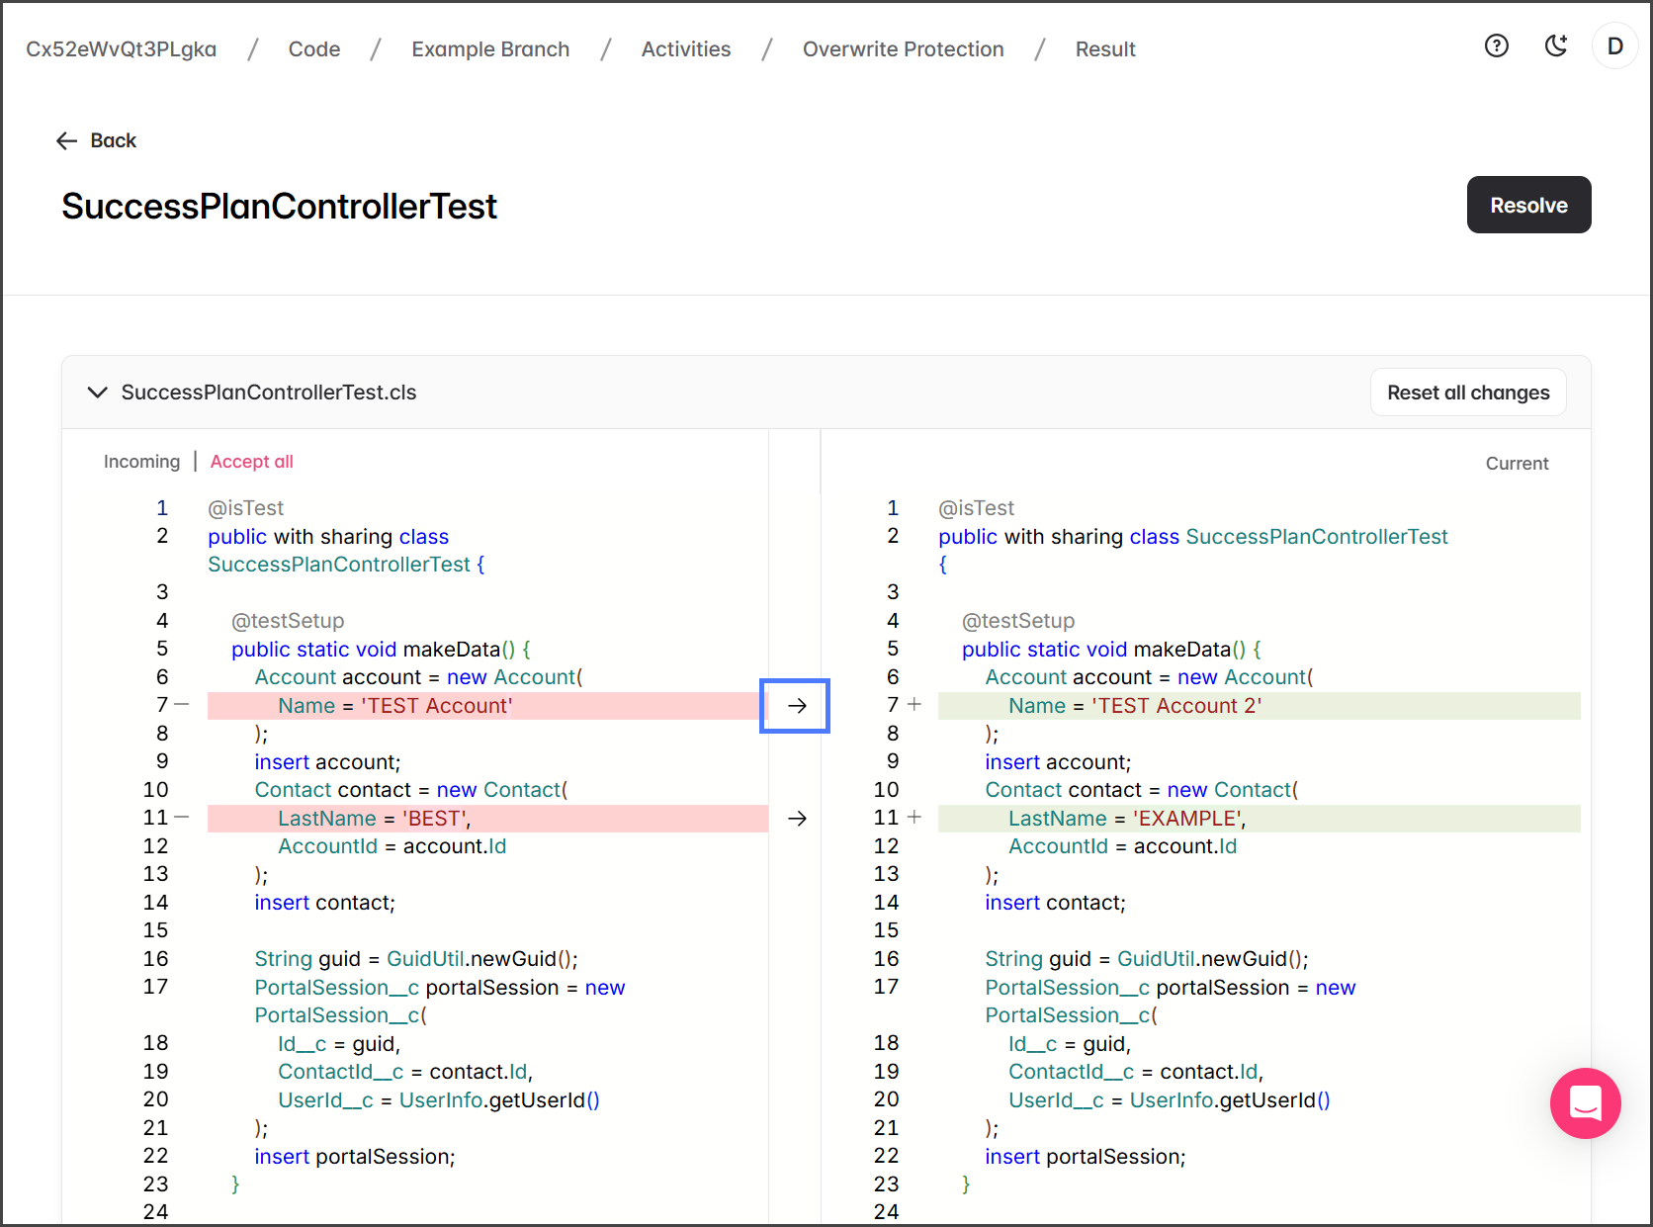Accept incoming change arrow for line 7
The width and height of the screenshot is (1653, 1227).
click(x=796, y=706)
